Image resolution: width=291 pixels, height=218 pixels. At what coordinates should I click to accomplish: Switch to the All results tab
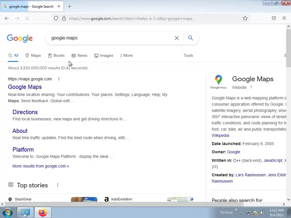tap(13, 55)
